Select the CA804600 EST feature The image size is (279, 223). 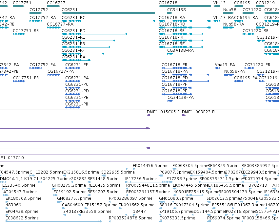click(x=64, y=208)
